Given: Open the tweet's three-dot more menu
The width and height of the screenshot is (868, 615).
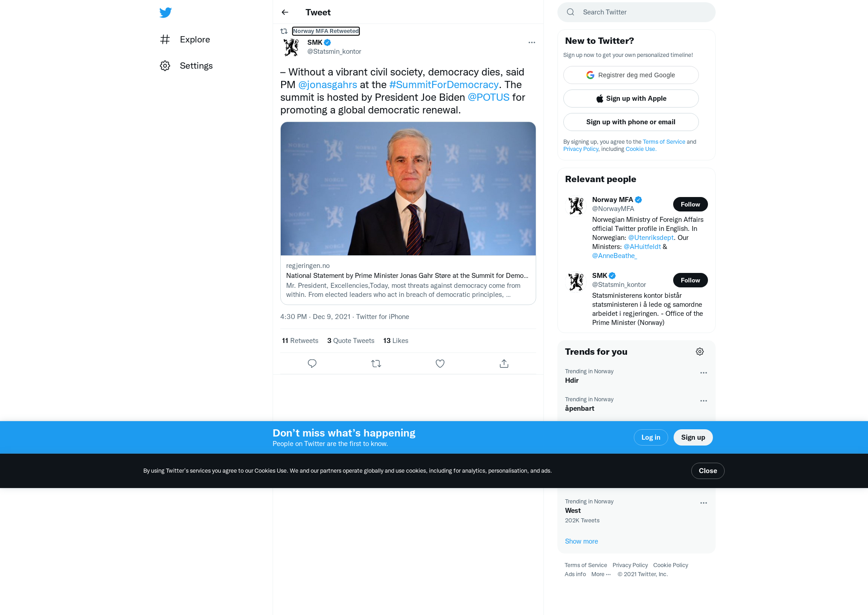Looking at the screenshot, I should tap(532, 42).
